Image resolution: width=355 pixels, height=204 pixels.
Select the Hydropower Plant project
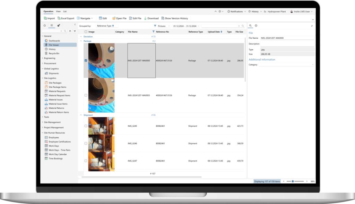point(275,11)
